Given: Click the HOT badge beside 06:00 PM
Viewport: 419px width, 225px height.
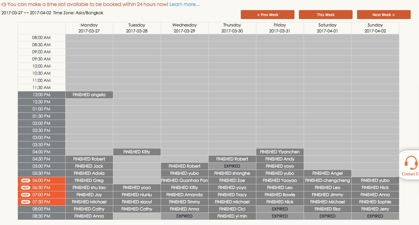Looking at the screenshot, I should click(x=26, y=180).
